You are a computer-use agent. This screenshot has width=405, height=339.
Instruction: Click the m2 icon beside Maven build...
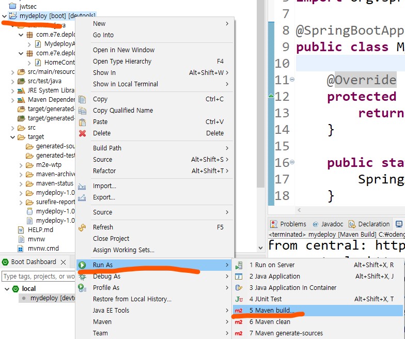tap(239, 311)
